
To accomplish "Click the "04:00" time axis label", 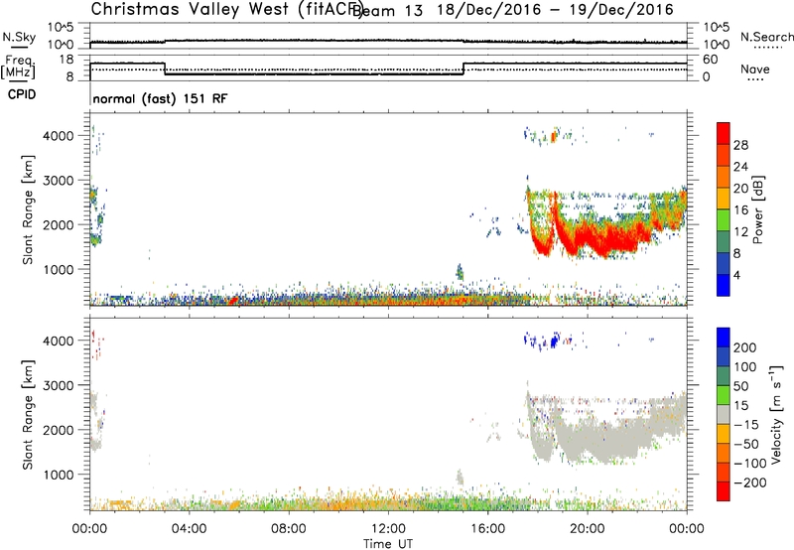I will [190, 529].
